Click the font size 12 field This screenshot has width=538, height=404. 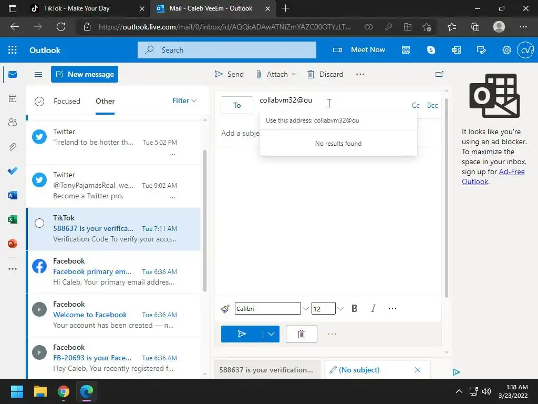point(324,308)
